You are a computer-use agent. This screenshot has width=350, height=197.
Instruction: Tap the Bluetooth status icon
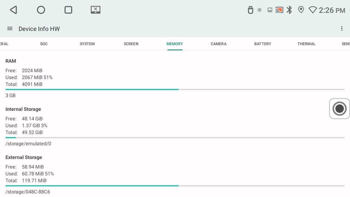(289, 10)
